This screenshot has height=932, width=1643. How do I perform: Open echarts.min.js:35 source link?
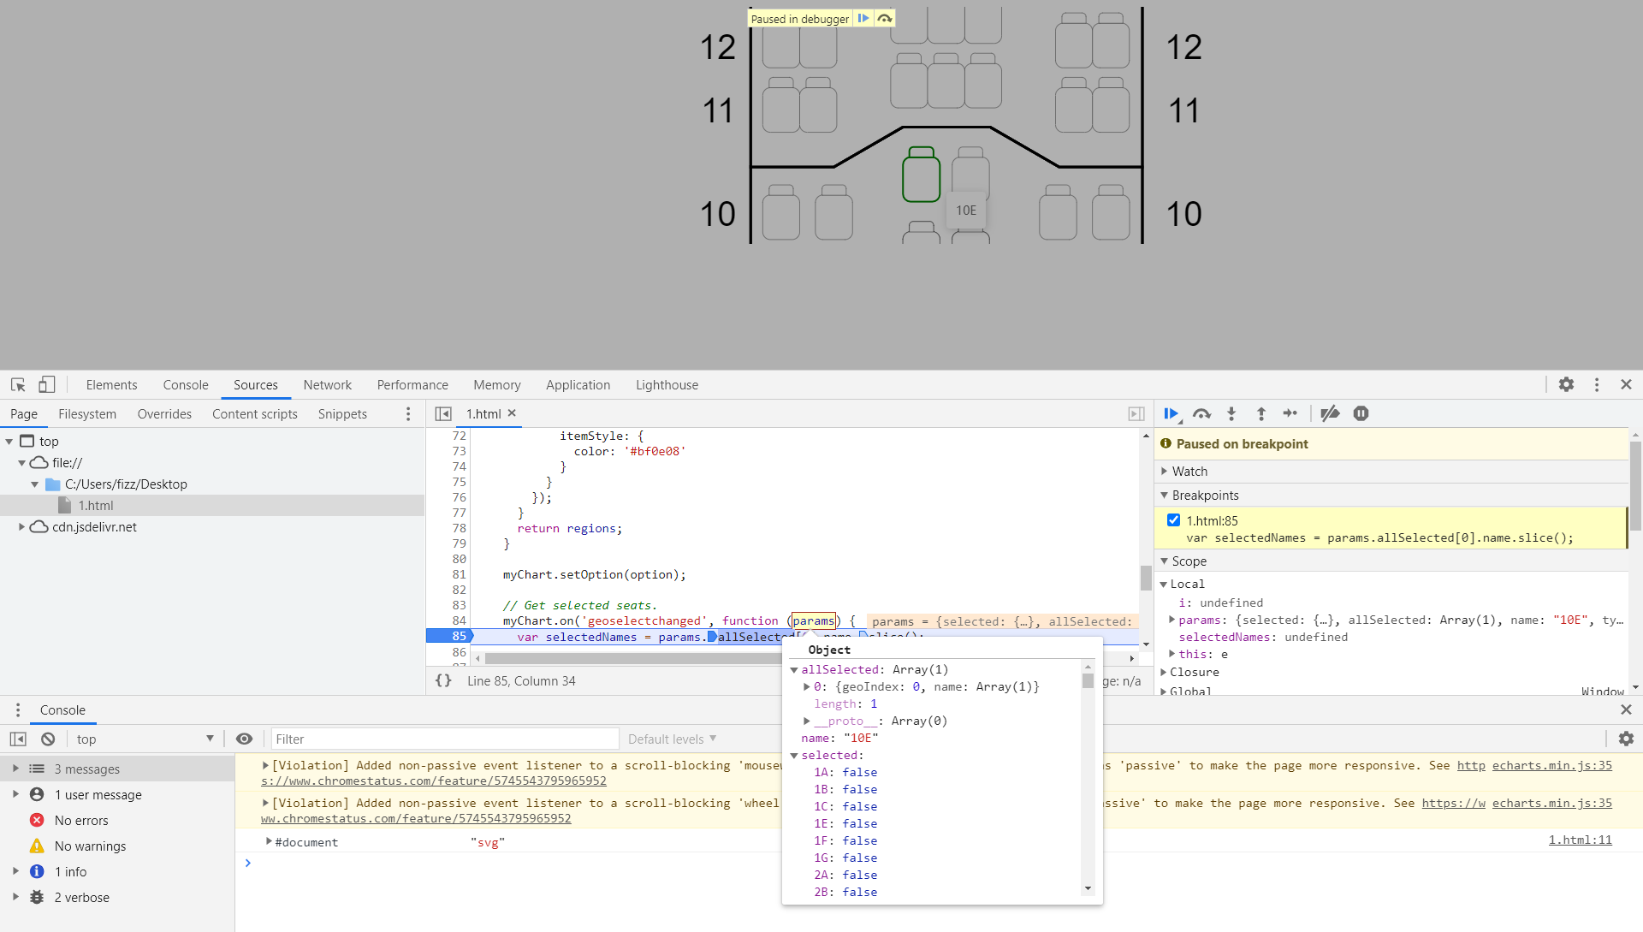click(1551, 766)
